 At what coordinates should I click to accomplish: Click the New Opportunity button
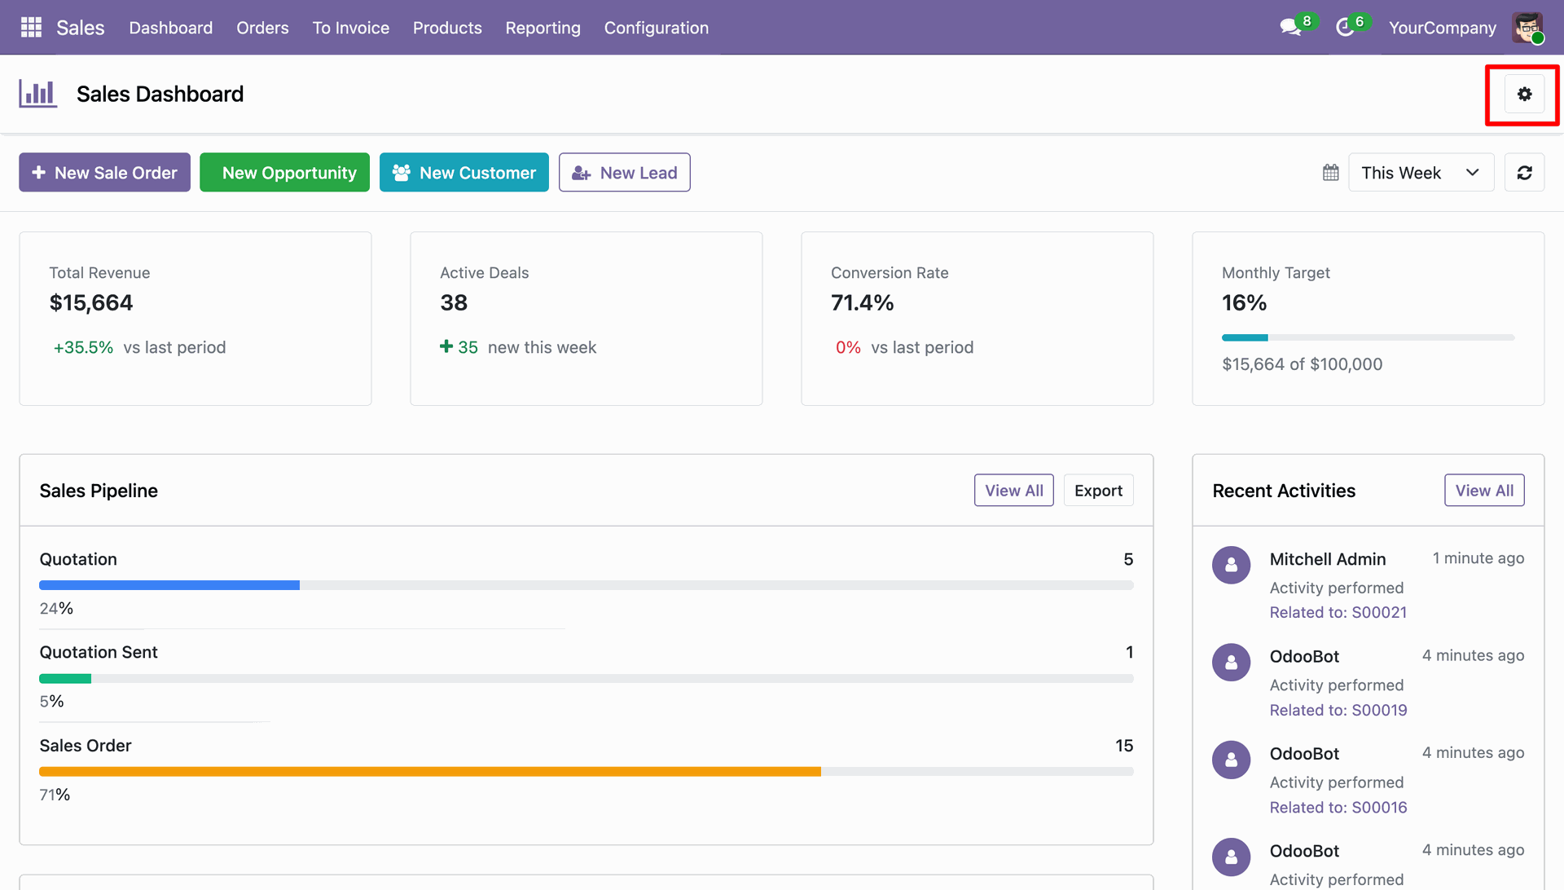click(284, 173)
